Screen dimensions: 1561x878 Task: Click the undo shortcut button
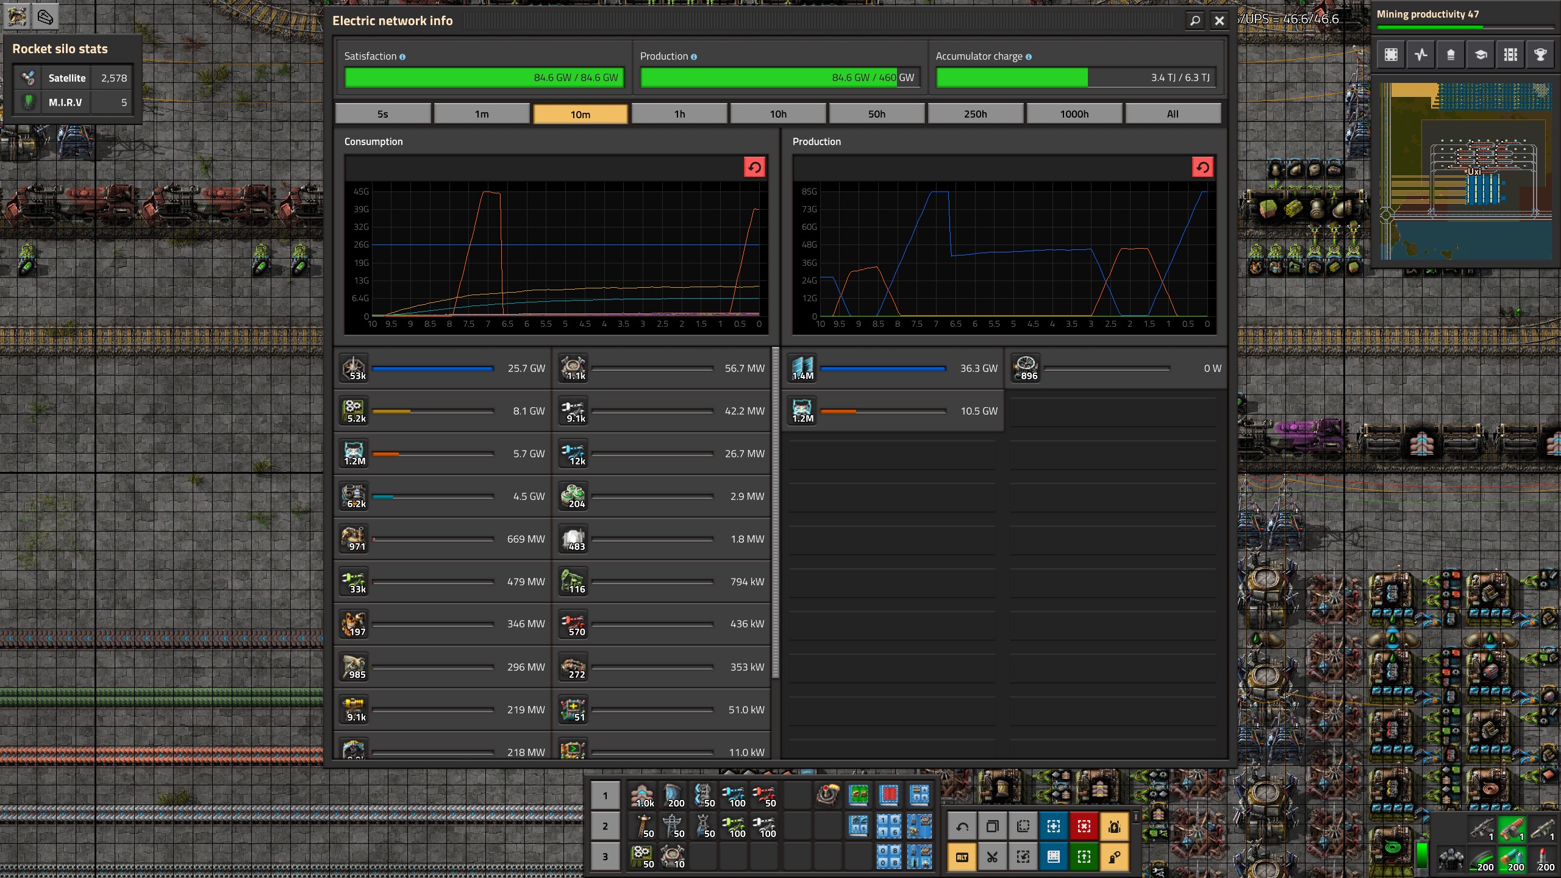click(962, 827)
